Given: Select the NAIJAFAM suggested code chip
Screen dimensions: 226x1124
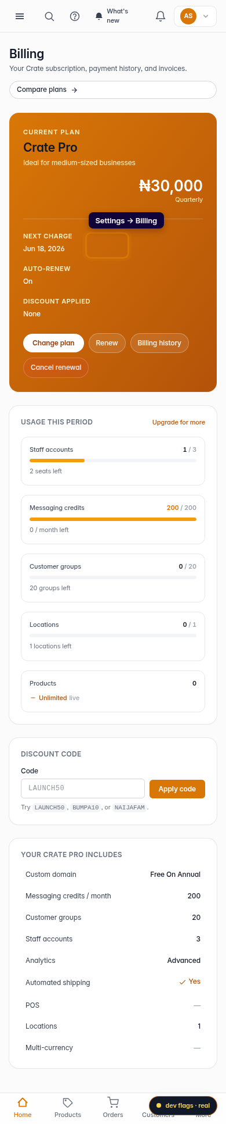Looking at the screenshot, I should click(129, 808).
